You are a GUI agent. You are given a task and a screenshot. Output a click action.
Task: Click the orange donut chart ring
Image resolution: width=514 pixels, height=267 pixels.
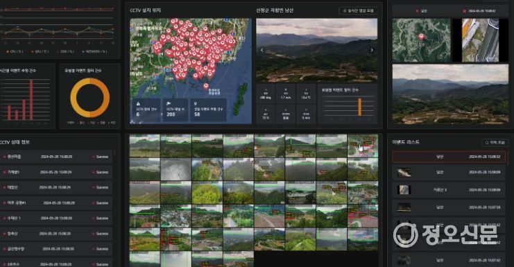pos(89,98)
